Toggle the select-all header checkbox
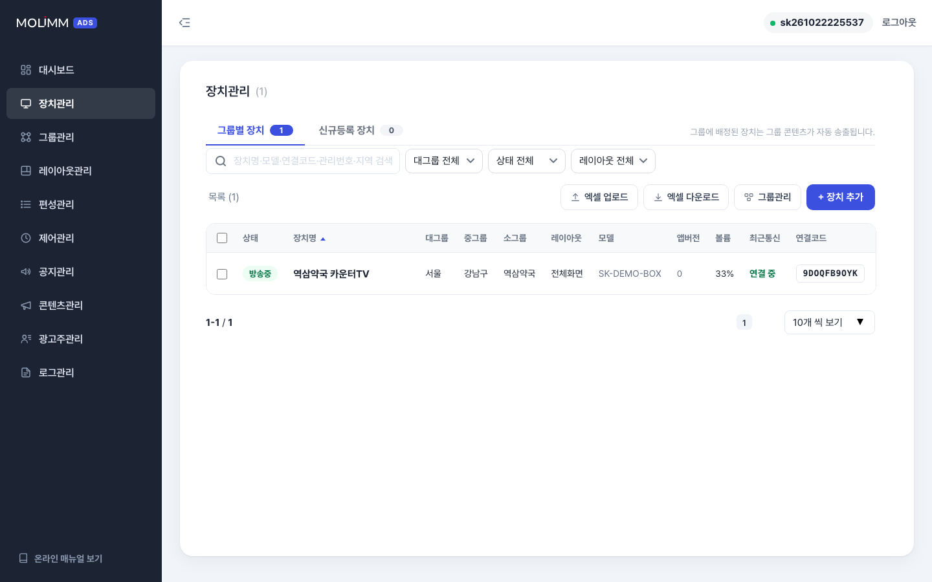Viewport: 932px width, 582px height. tap(222, 238)
